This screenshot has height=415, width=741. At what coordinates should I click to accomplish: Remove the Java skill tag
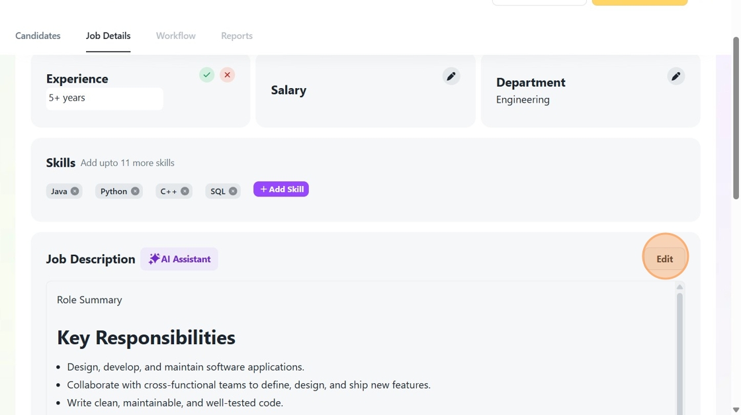point(75,191)
